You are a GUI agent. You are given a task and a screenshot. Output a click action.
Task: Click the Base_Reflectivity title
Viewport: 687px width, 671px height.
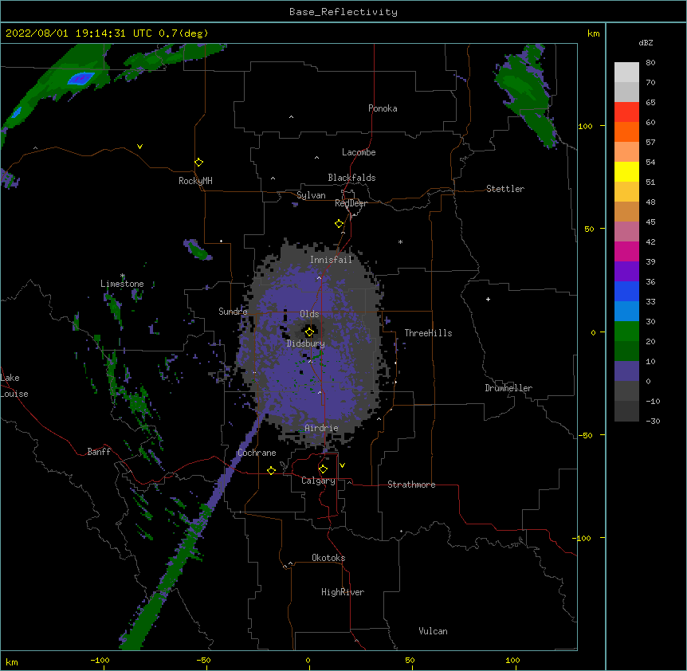[x=343, y=12]
